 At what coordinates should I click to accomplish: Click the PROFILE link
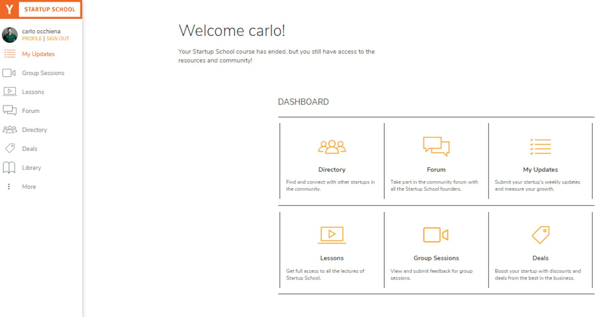coord(32,39)
